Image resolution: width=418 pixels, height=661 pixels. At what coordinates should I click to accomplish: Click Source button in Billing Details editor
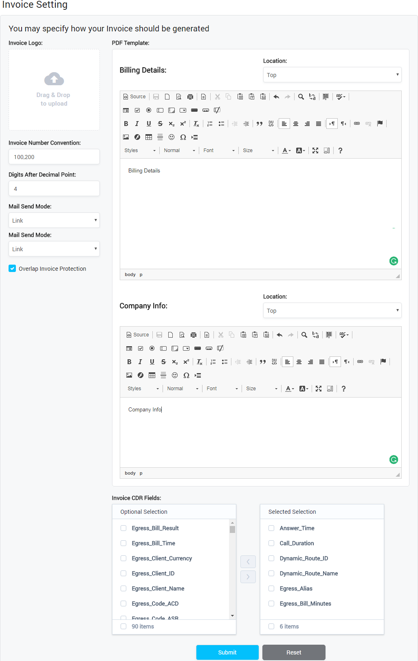coord(134,97)
